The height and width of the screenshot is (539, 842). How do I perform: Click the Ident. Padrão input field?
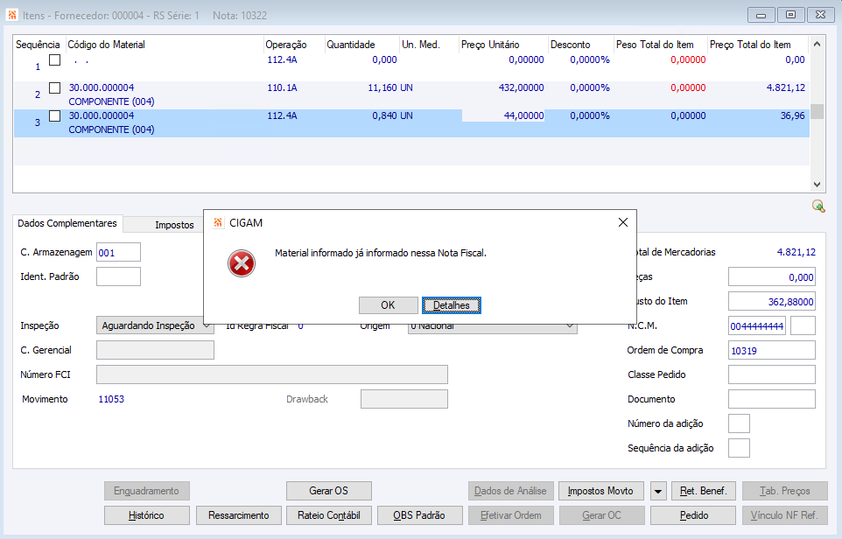pyautogui.click(x=119, y=277)
